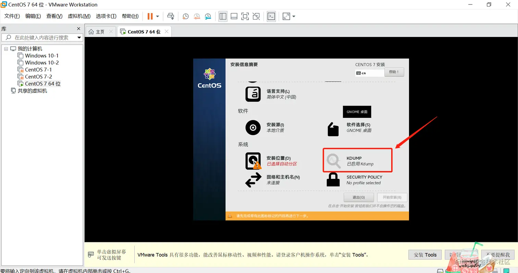Click the cn keyboard layout indicator

point(369,73)
